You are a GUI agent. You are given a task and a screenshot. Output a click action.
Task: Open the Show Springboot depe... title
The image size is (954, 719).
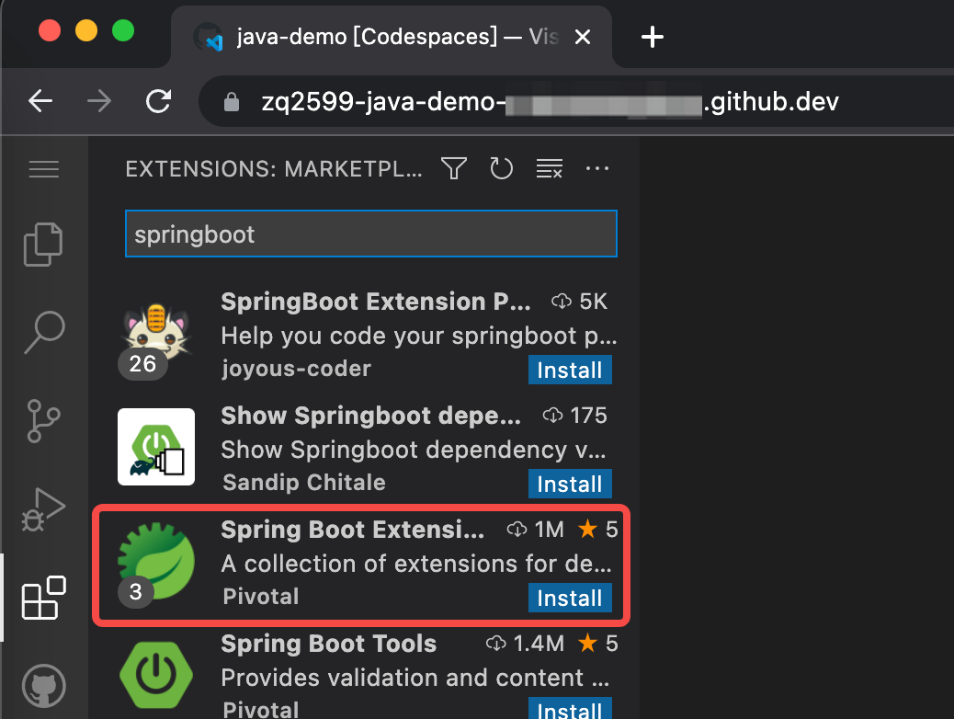coord(370,416)
